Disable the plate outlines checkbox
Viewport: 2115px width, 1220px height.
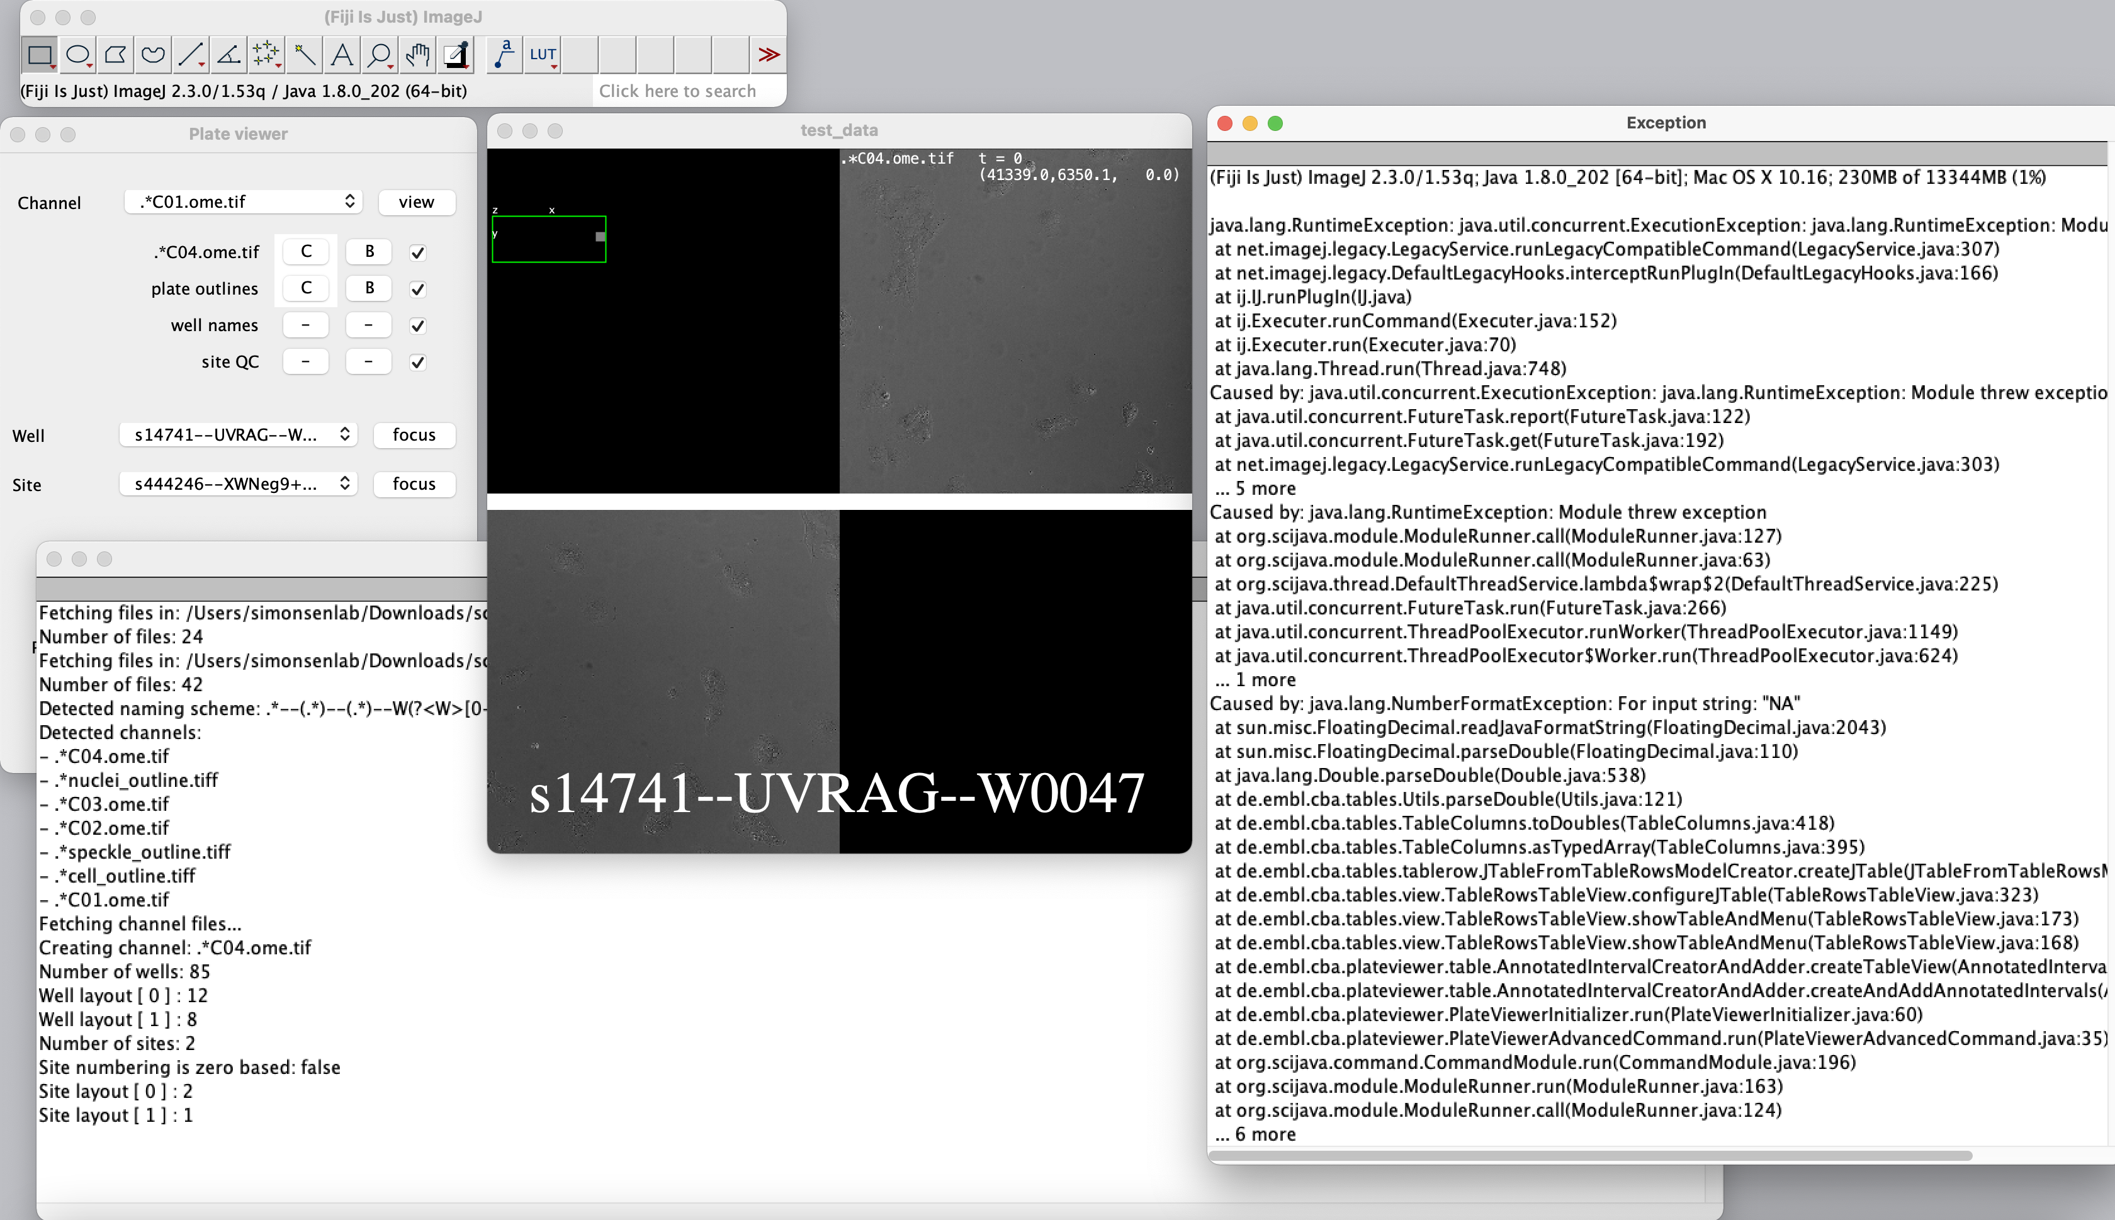click(418, 288)
